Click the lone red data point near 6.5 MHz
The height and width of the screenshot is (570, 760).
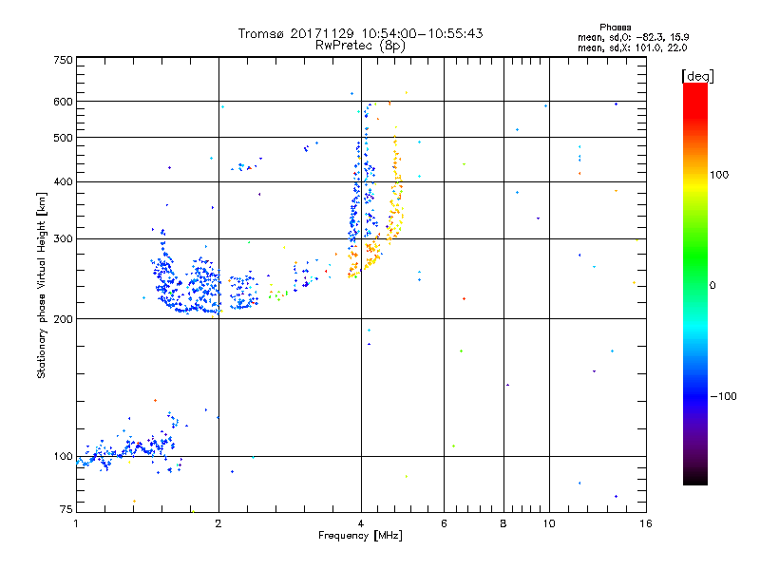click(464, 298)
